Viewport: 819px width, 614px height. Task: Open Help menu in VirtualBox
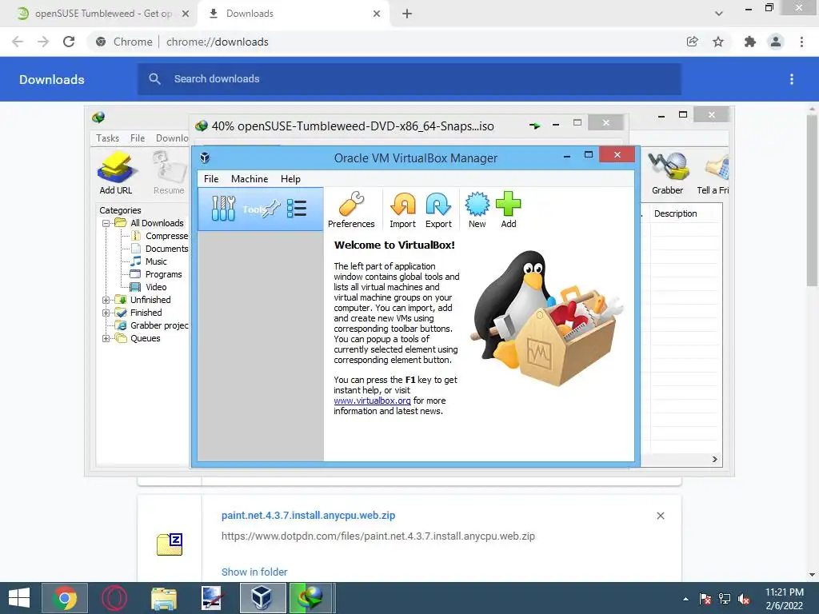click(x=290, y=178)
